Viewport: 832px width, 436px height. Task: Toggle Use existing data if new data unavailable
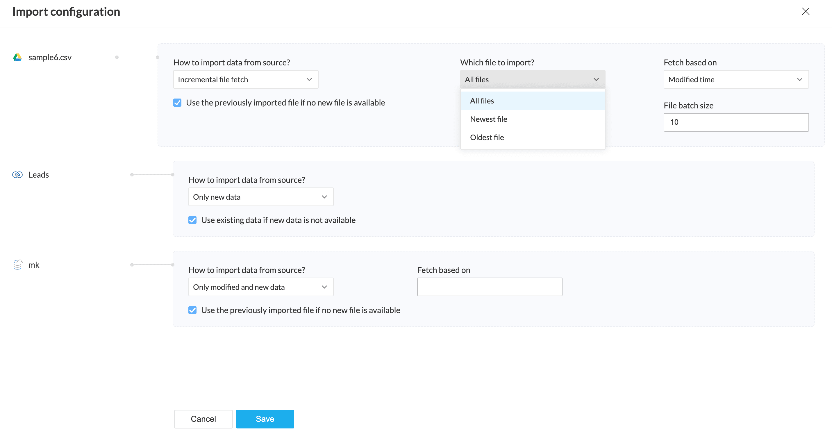(x=192, y=220)
